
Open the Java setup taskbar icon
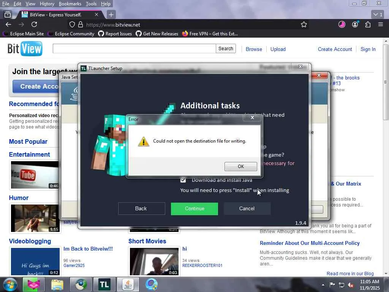(128, 284)
